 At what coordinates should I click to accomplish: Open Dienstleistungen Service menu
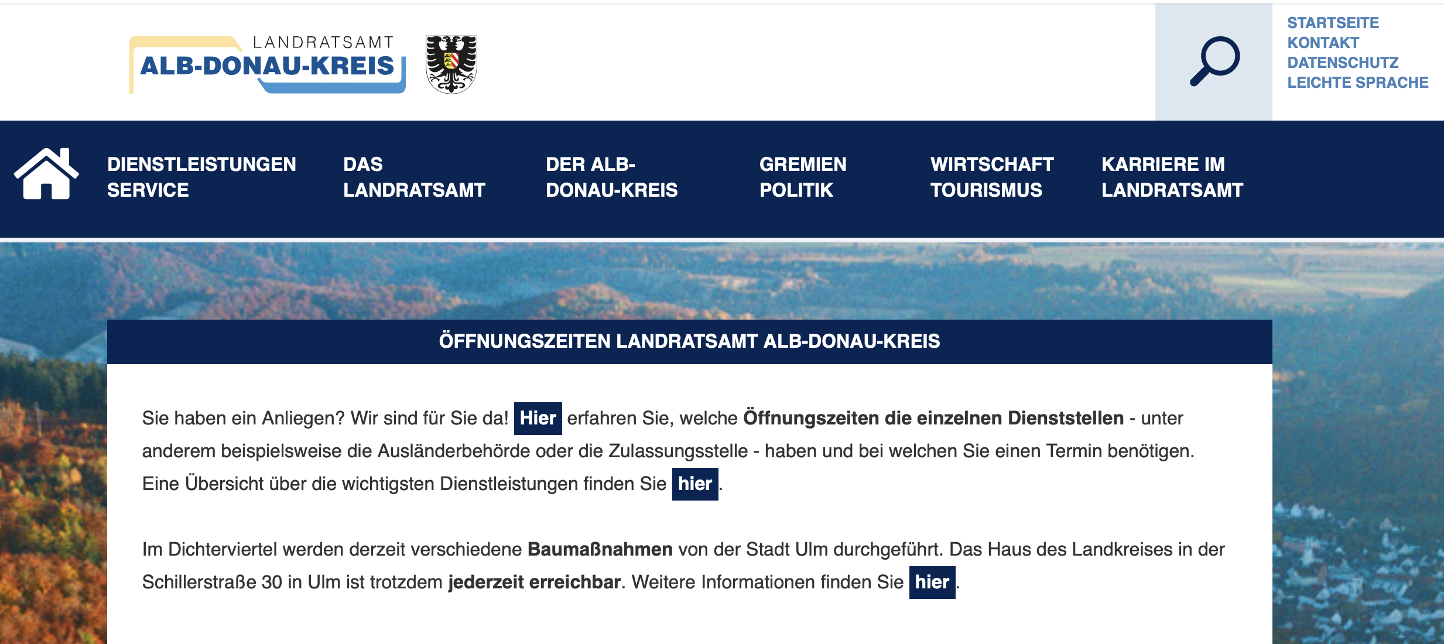click(201, 177)
